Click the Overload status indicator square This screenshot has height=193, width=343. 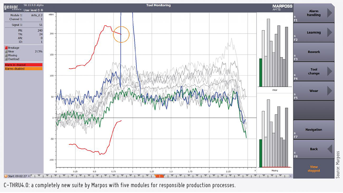6,59
